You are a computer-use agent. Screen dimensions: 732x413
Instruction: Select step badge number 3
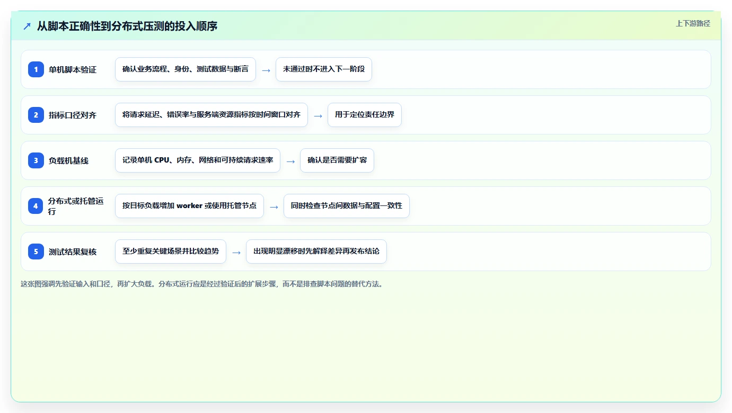coord(36,160)
